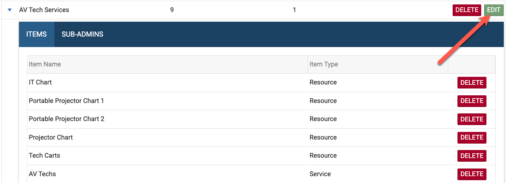Screen dimensions: 509x183
Task: Delete the Tech Carts resource
Action: click(472, 156)
